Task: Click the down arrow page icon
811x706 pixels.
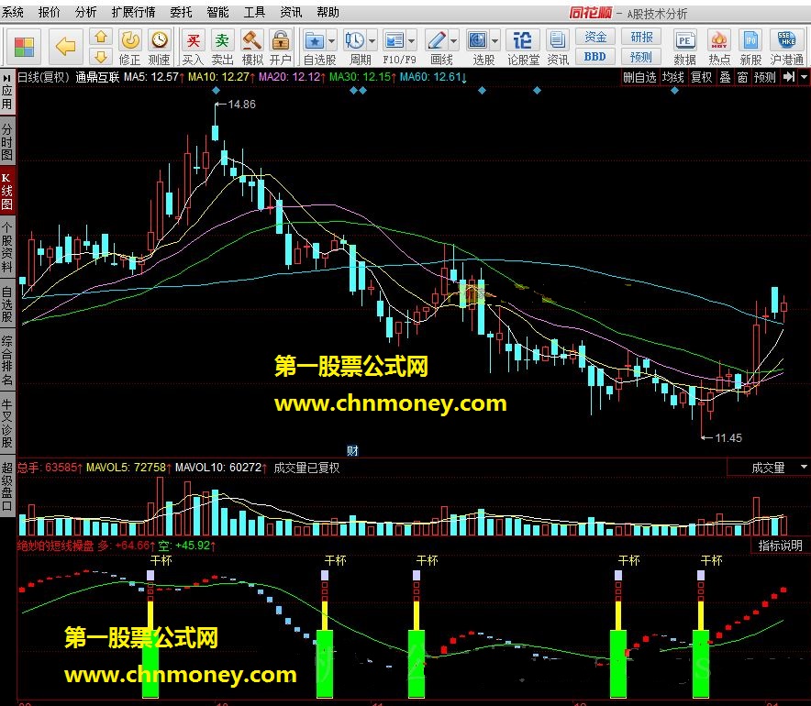Action: 101,57
